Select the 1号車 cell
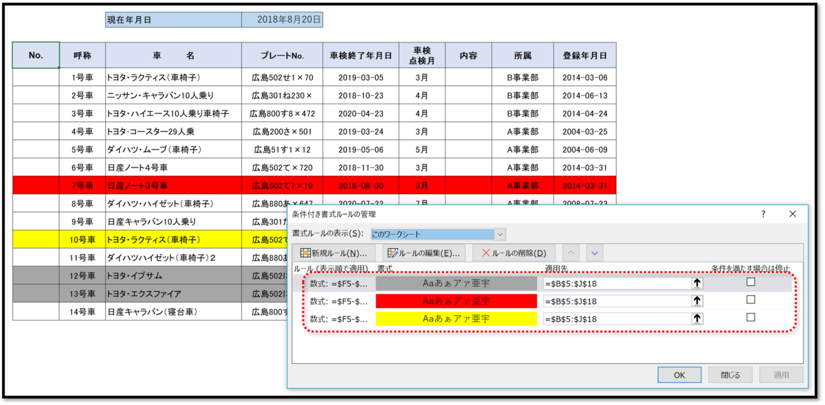This screenshot has width=825, height=405. click(82, 78)
